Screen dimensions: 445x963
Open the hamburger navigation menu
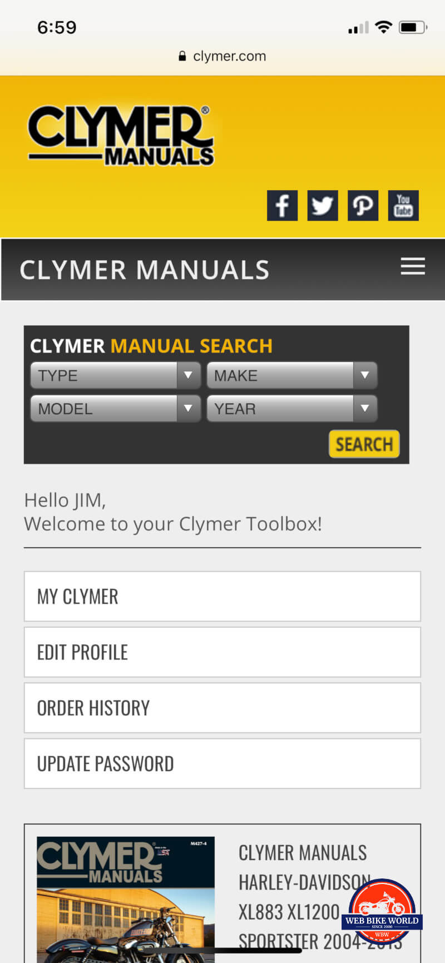click(413, 266)
